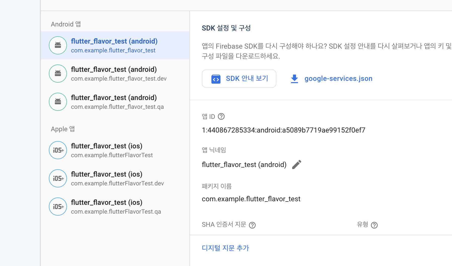The image size is (452, 266).
Task: Click the help icon next to SHA 인증서 지문
Action: [x=252, y=225]
